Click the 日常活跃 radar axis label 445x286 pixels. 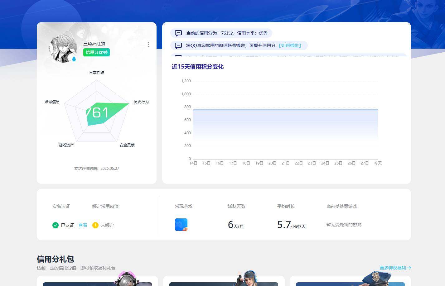[97, 73]
